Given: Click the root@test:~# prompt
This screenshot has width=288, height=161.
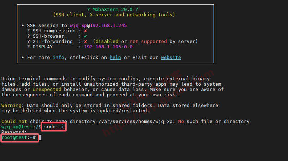Looking at the screenshot, I should 19,138.
